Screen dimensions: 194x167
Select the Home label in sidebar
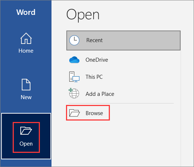point(26,51)
